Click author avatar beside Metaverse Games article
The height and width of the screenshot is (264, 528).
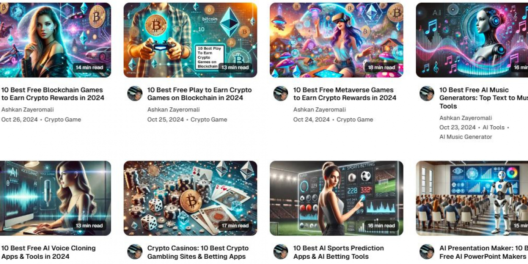tap(281, 93)
